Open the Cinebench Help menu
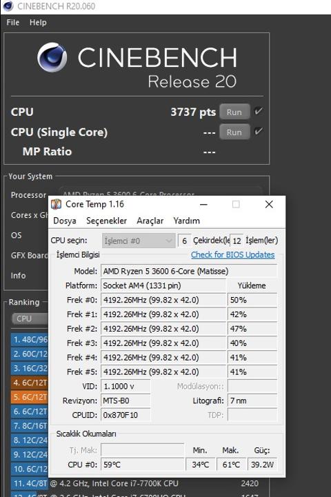The image size is (331, 497). click(38, 23)
